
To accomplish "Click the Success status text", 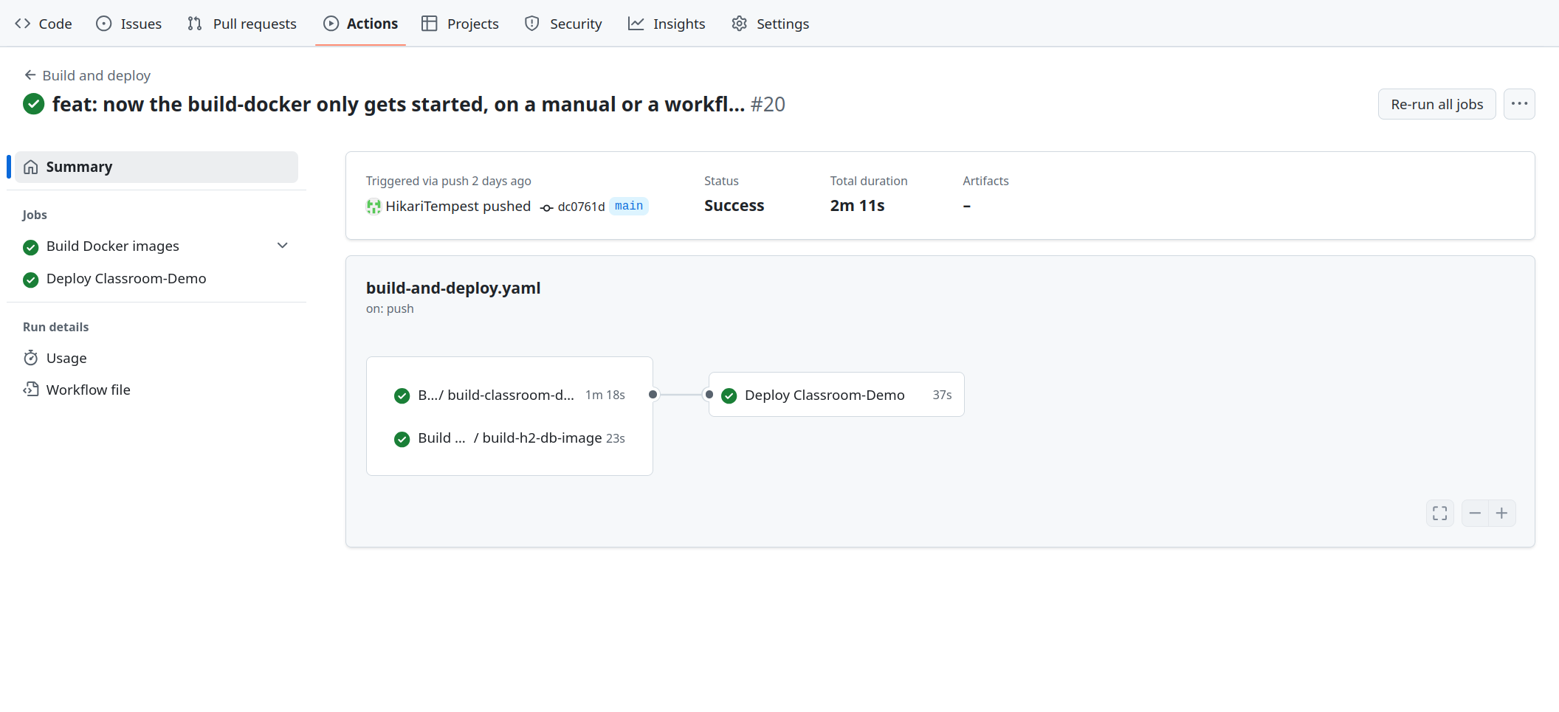I will [x=734, y=206].
